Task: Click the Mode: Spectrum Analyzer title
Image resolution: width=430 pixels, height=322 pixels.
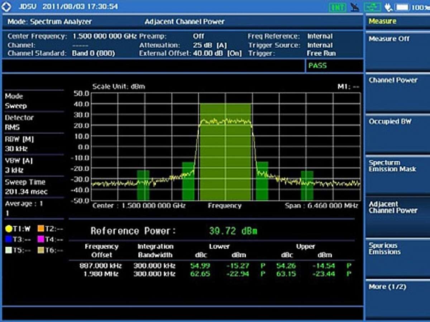Action: click(x=50, y=22)
